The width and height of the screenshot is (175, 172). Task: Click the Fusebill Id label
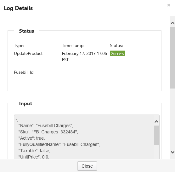[x=24, y=73]
